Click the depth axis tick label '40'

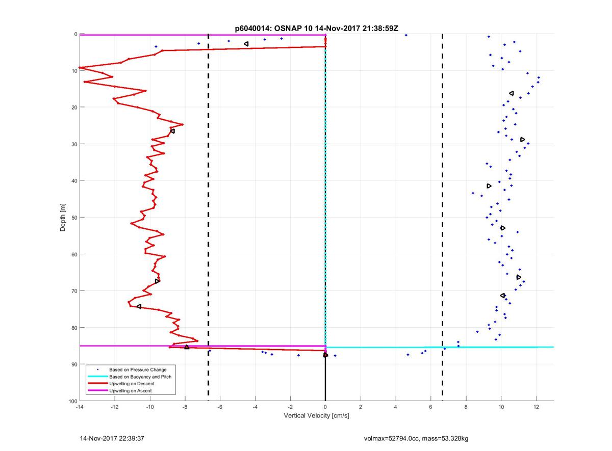(x=74, y=180)
